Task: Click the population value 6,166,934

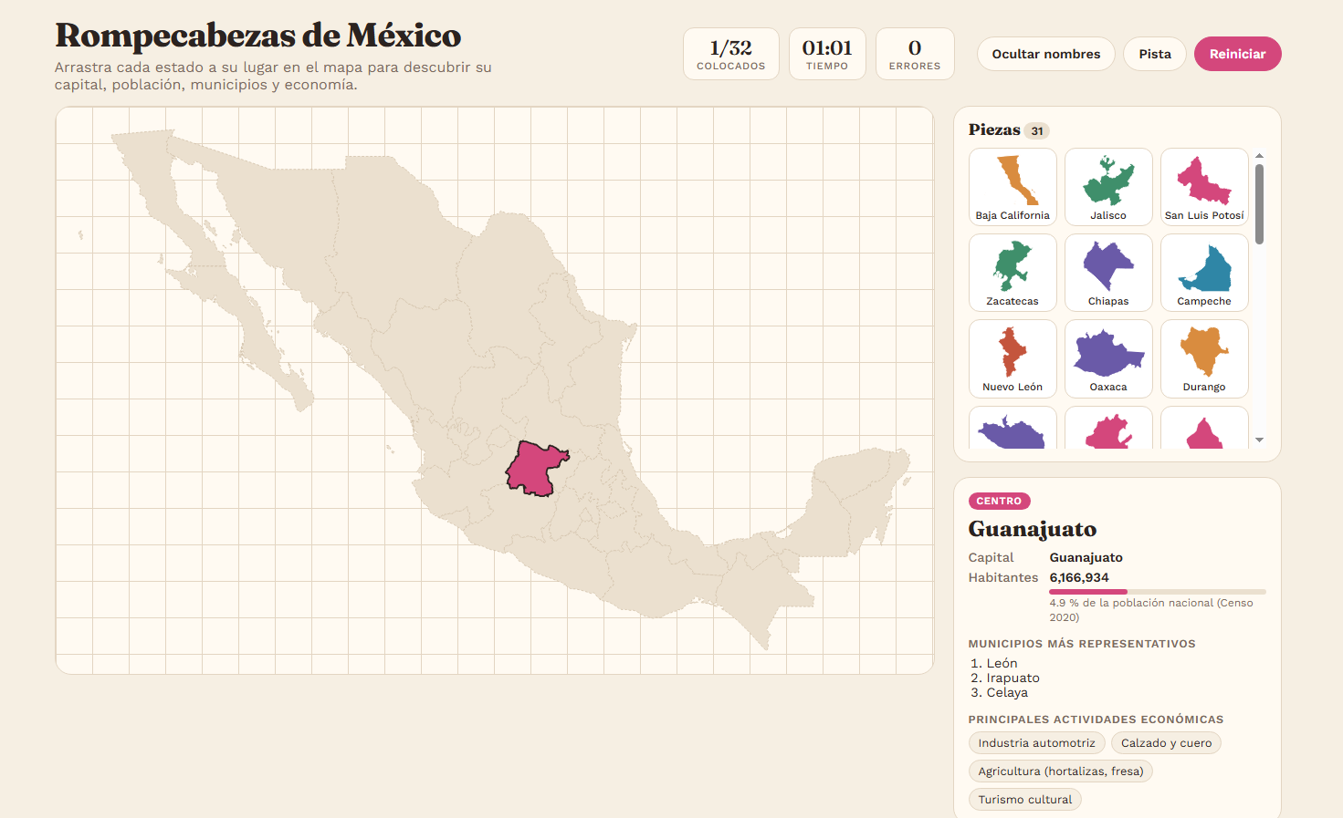Action: tap(1079, 577)
